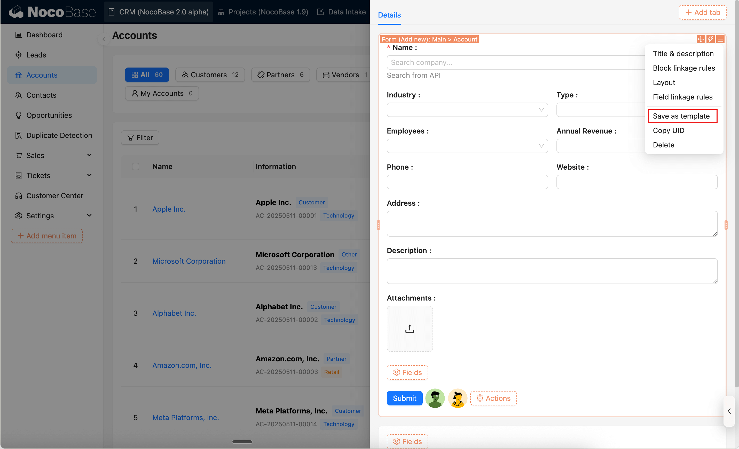Focus the Address text area
The width and height of the screenshot is (739, 449).
pyautogui.click(x=552, y=224)
